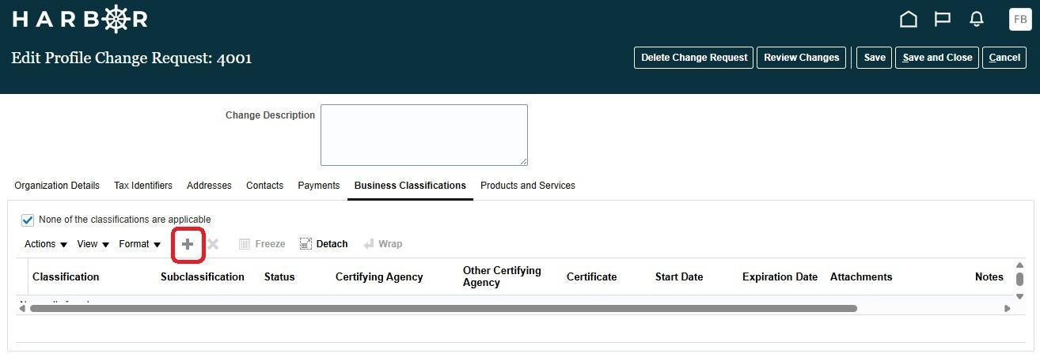Click the Harbor logo
Image resolution: width=1040 pixels, height=361 pixels.
80,19
